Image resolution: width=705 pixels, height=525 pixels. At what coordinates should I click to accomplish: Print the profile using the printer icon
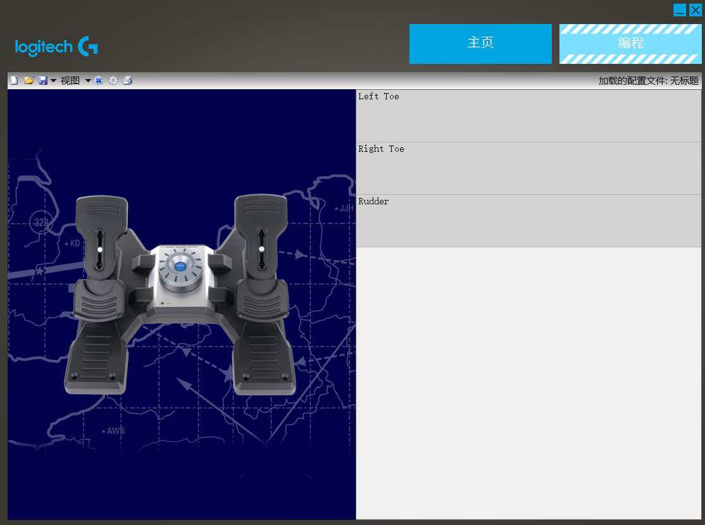point(128,80)
